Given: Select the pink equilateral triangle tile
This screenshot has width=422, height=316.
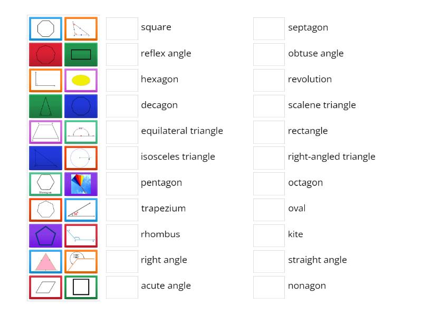Looking at the screenshot, I should coord(45,261).
